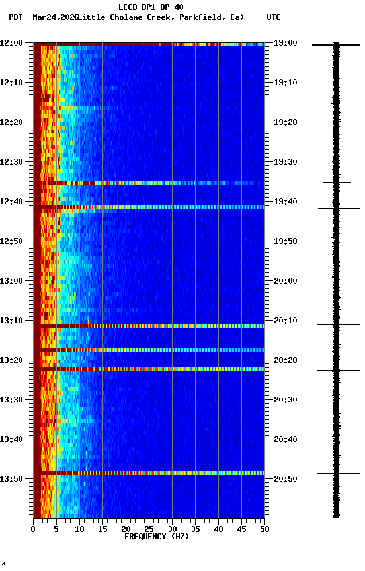Click the '12:20' PDT time label
The width and height of the screenshot is (365, 571).
point(11,122)
